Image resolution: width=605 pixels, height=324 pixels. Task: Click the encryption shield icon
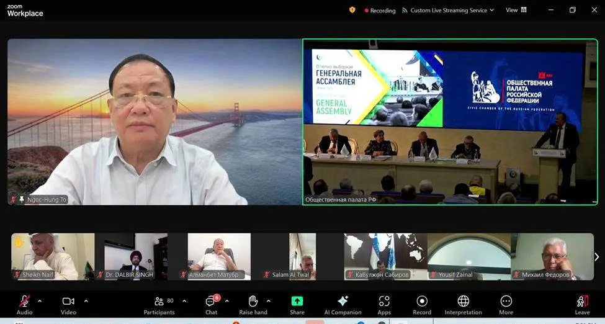coord(352,10)
